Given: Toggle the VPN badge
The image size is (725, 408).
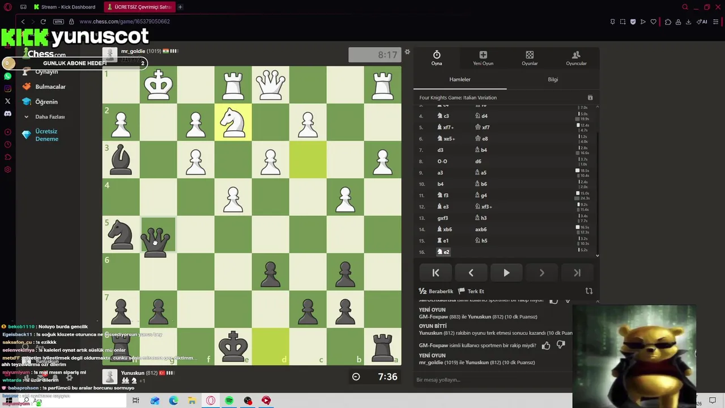Looking at the screenshot, I should click(58, 22).
